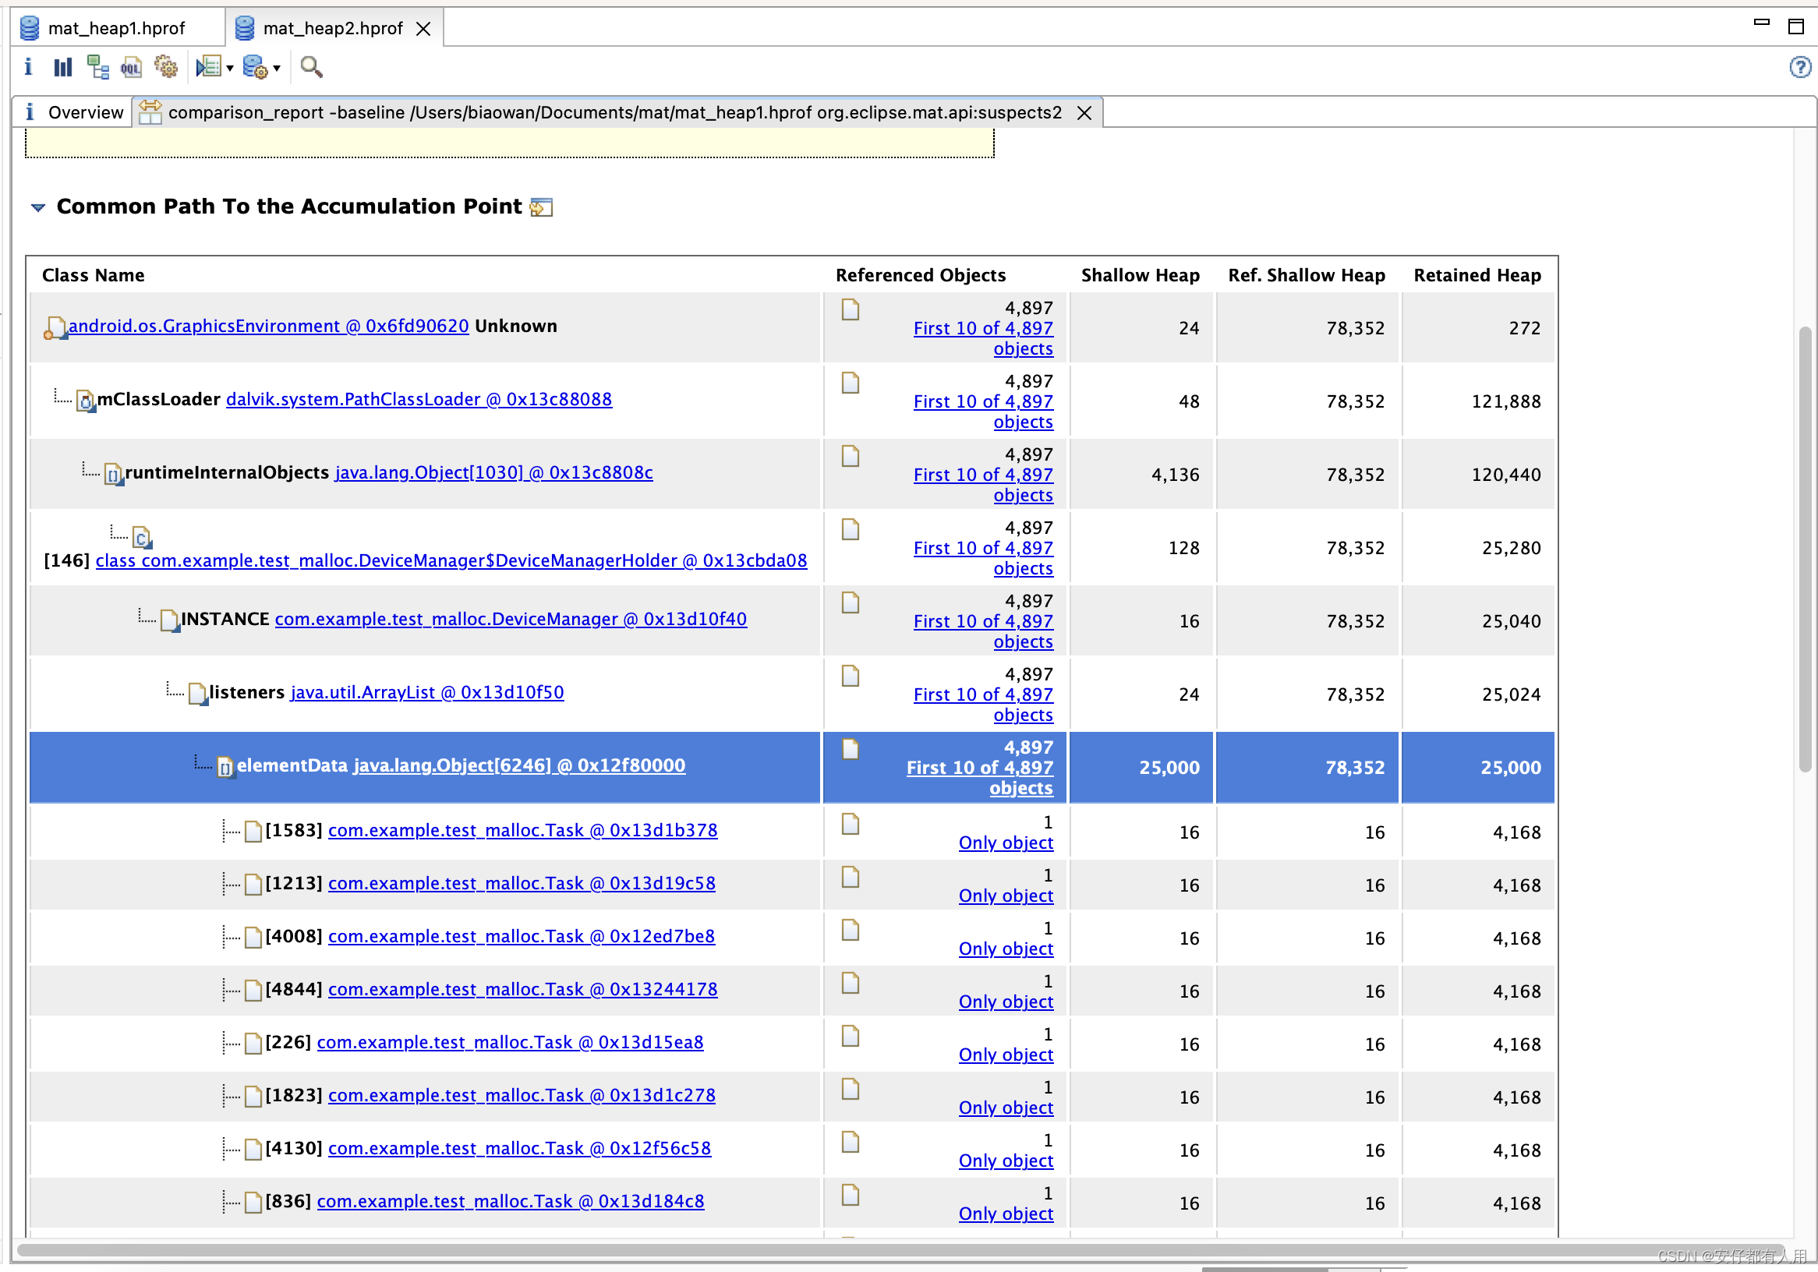This screenshot has width=1818, height=1272.
Task: Click the 121,888 retained heap value
Action: 1506,401
